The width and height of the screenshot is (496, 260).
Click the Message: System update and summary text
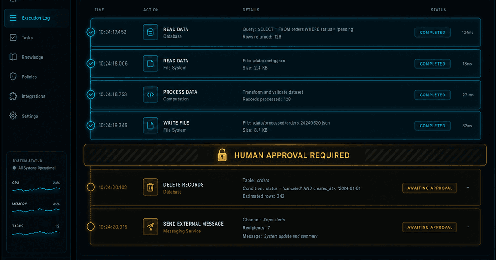pos(280,236)
